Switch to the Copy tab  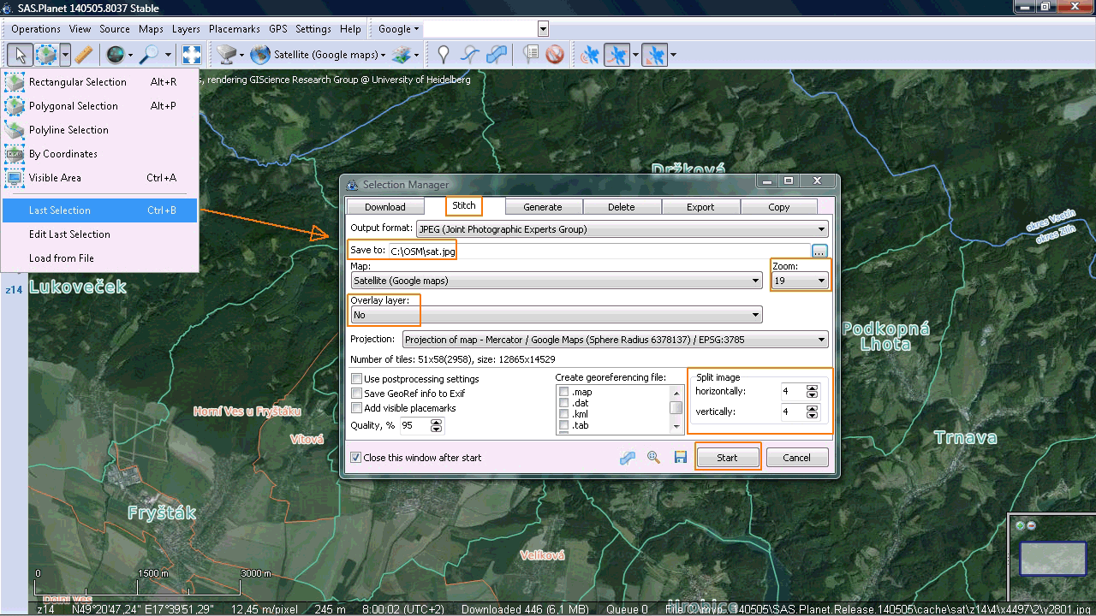point(779,207)
